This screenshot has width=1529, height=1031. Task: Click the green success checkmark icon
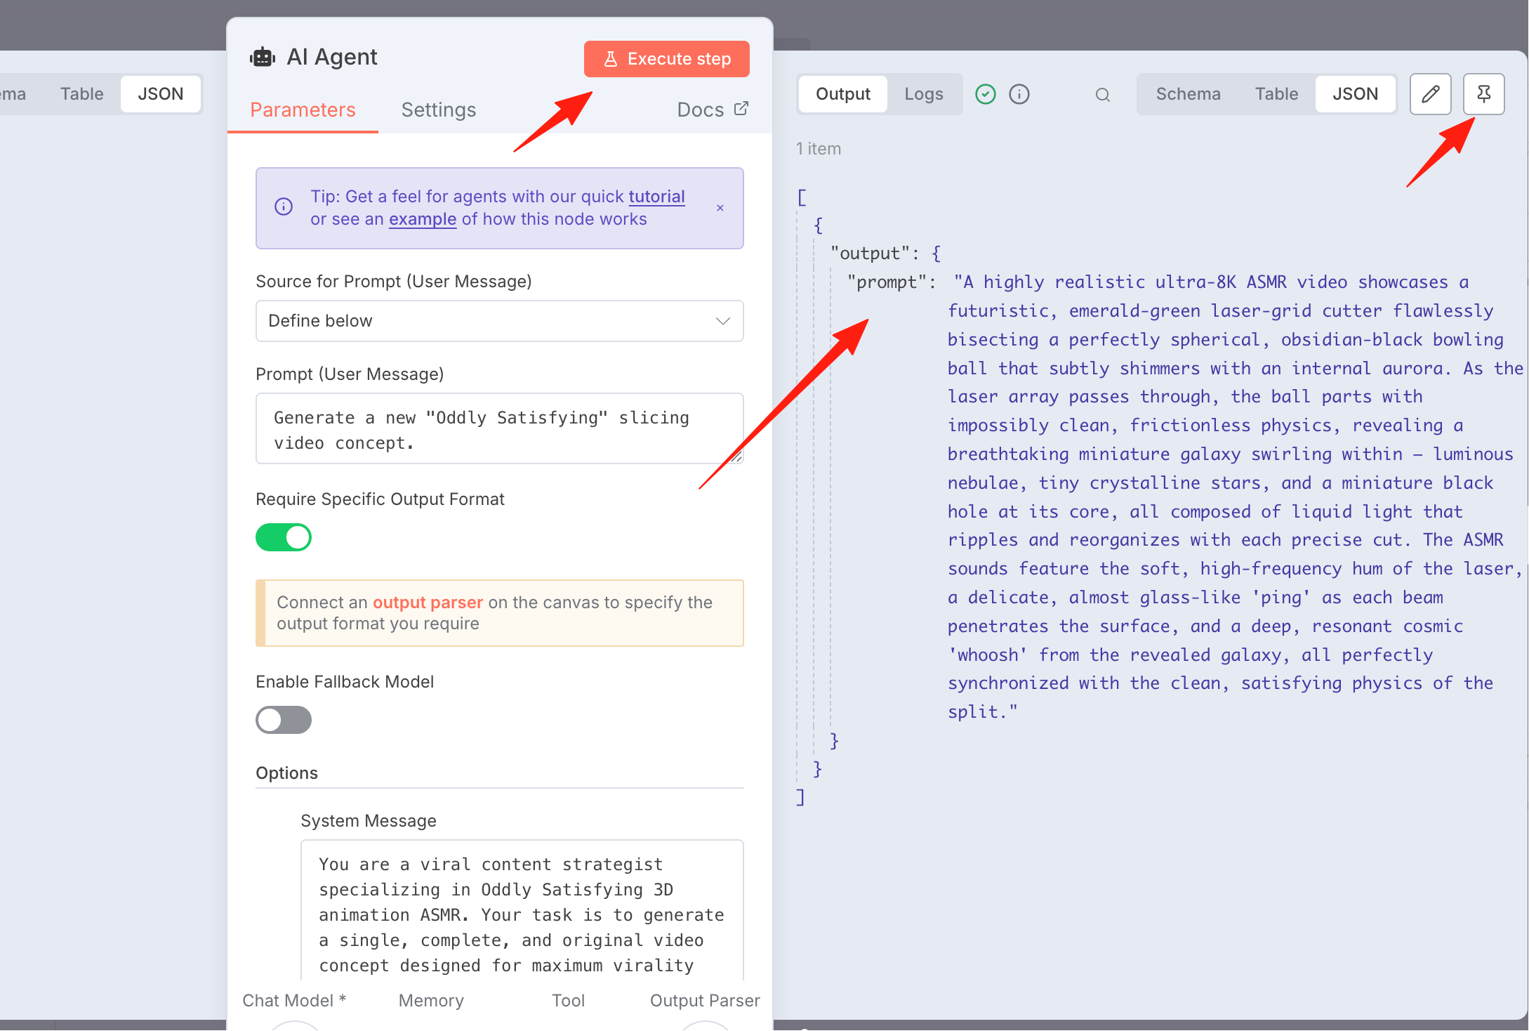pyautogui.click(x=986, y=94)
